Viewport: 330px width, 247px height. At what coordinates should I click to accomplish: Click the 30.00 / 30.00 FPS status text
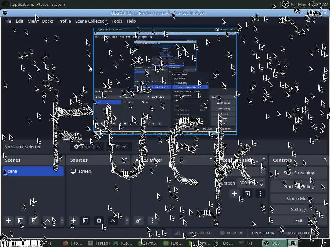click(x=298, y=233)
